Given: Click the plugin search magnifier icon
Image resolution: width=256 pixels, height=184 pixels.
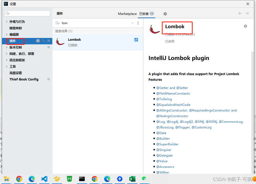Looking at the screenshot, I should [x=57, y=23].
